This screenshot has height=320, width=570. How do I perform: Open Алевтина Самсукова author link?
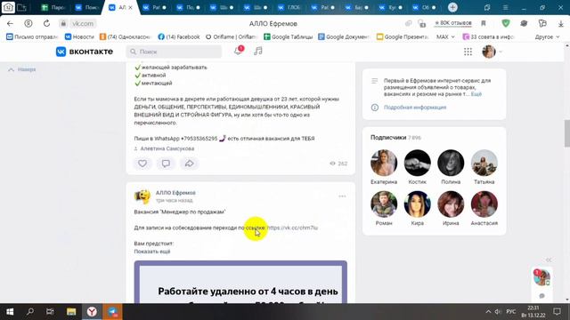[x=167, y=148]
